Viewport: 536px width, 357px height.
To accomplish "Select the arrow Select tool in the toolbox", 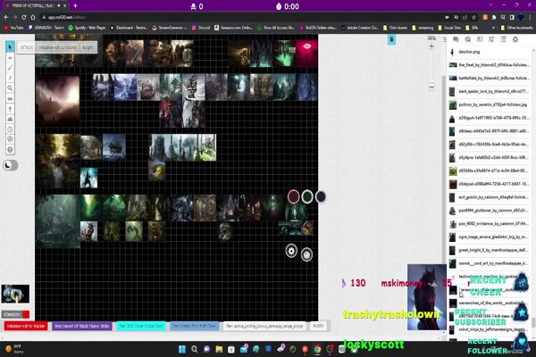I will coord(10,46).
